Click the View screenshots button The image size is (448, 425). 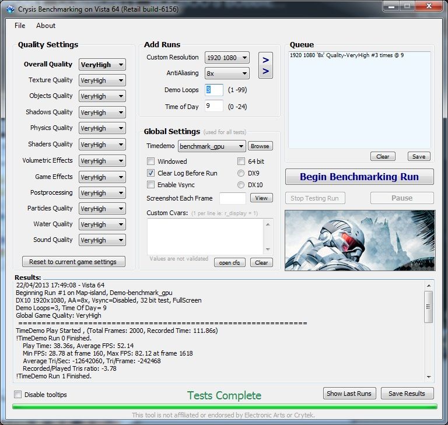coord(261,198)
